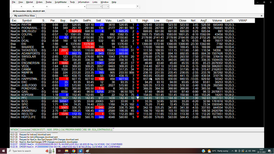274x154 pixels.
Task: Open the Information menu
Action: click(83, 2)
